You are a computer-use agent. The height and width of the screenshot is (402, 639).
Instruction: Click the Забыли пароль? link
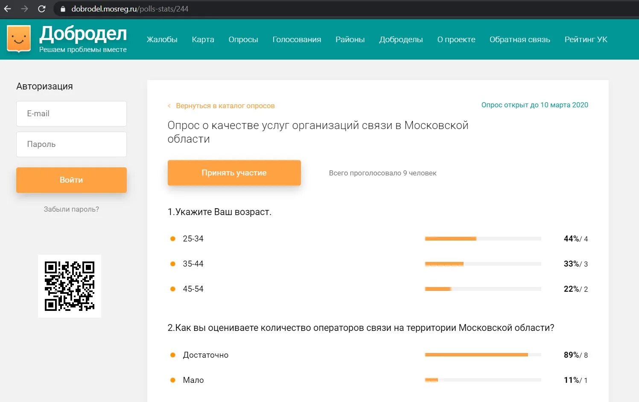click(71, 209)
